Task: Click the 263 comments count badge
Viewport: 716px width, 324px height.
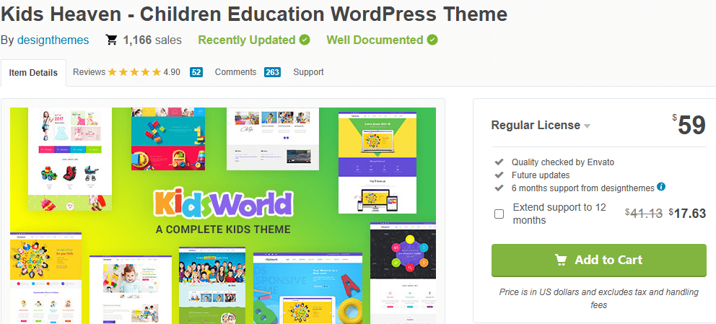Action: [x=272, y=72]
